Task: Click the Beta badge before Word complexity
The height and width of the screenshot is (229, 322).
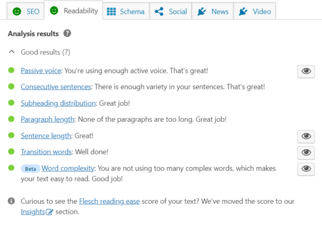Action: point(30,168)
